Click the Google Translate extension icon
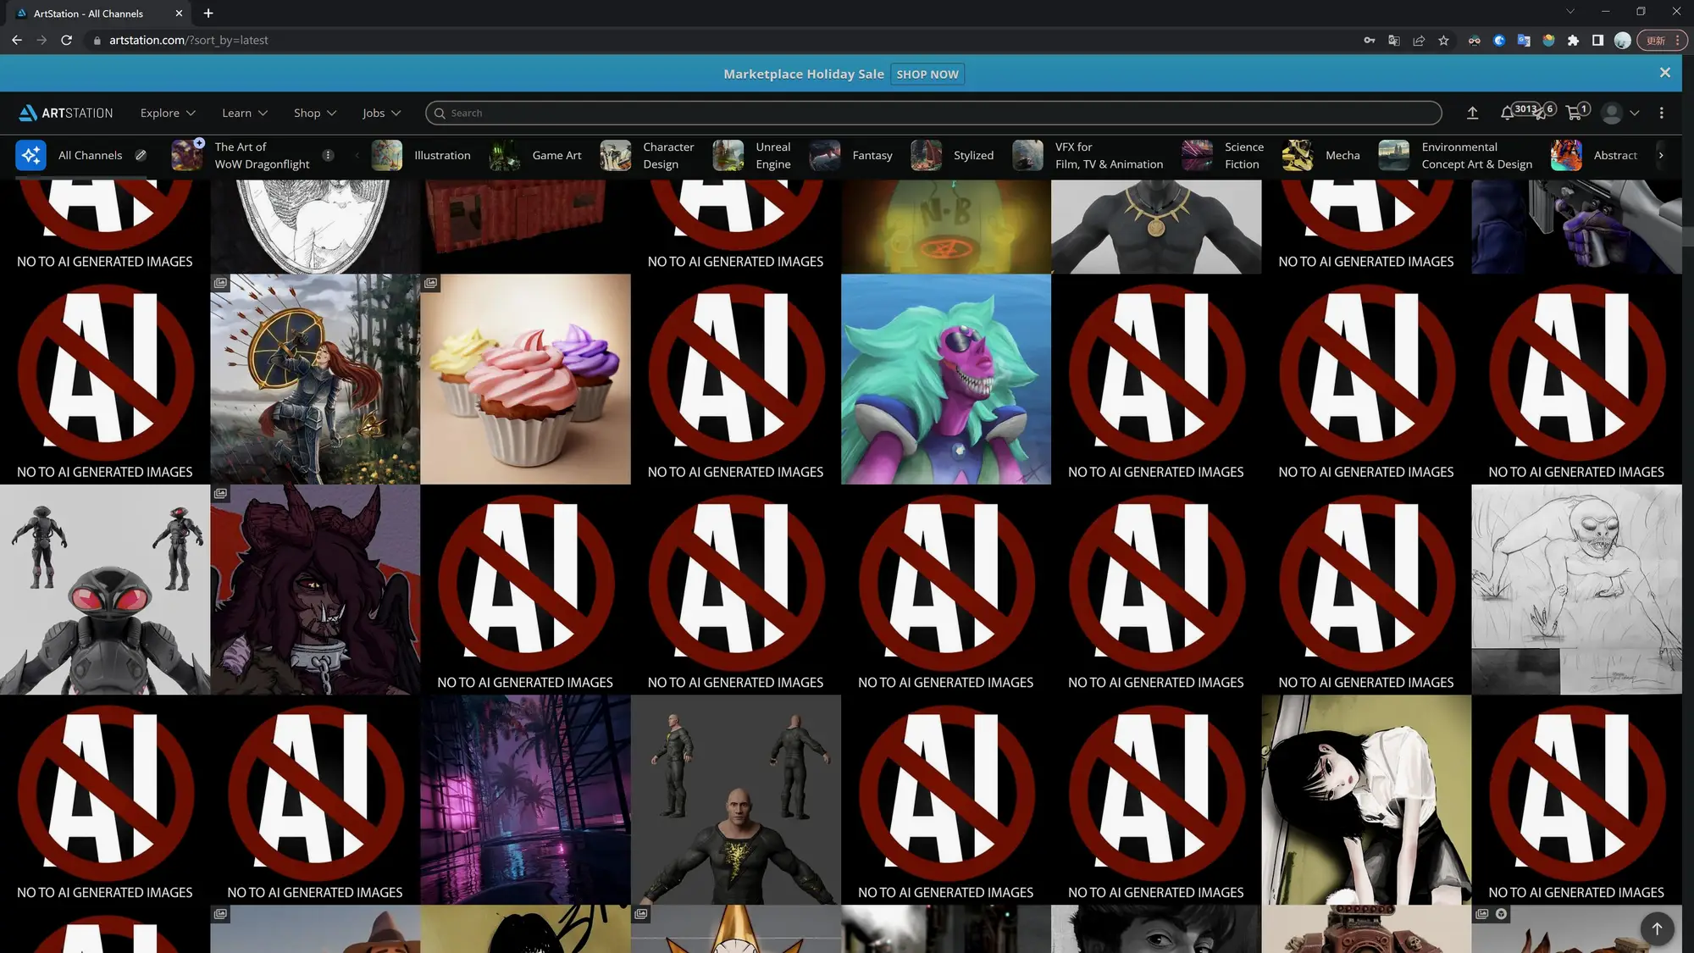This screenshot has height=953, width=1694. 1524,40
